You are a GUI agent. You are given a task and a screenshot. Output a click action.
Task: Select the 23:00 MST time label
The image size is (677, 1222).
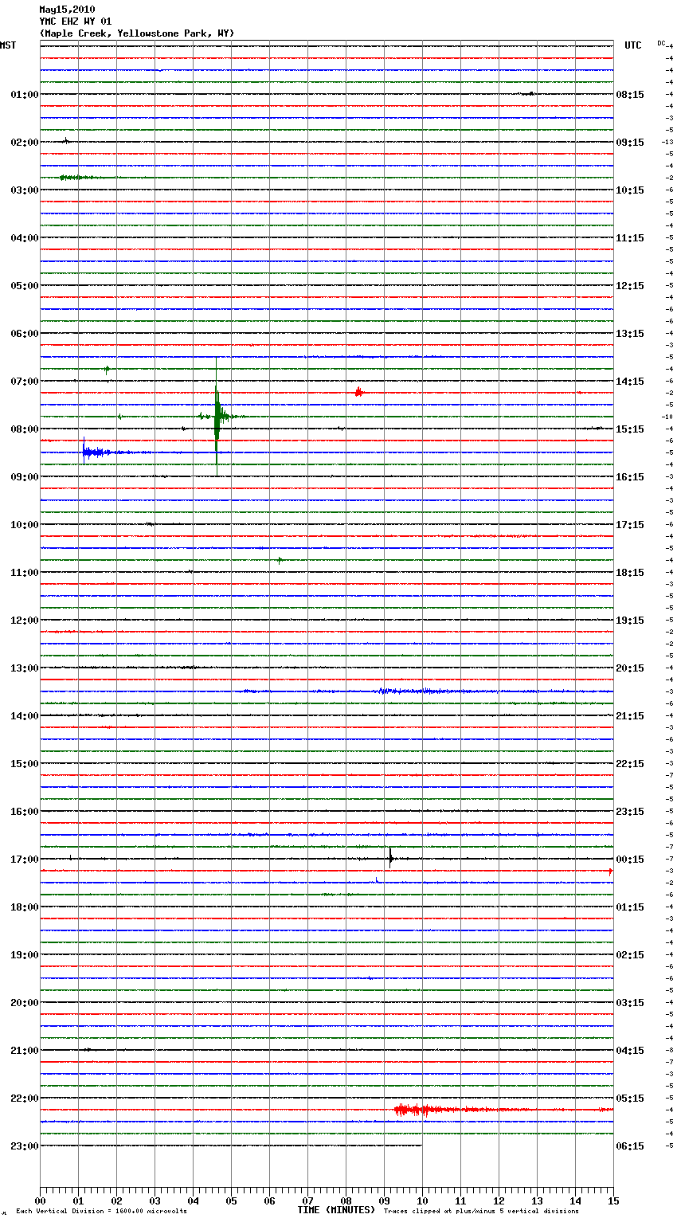[25, 1146]
